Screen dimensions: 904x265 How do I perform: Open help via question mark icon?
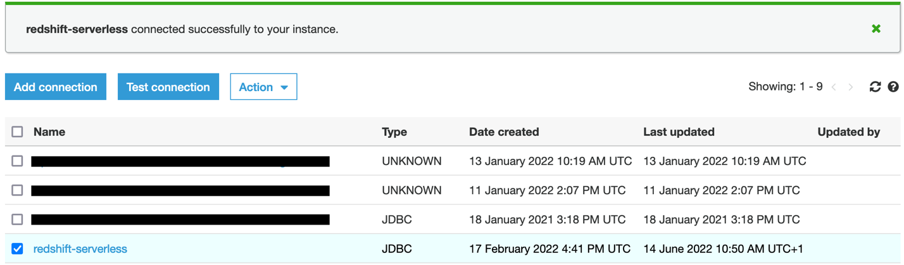click(x=893, y=87)
